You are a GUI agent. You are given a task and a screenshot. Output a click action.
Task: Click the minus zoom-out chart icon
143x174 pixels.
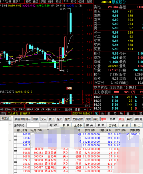tap(90, 110)
